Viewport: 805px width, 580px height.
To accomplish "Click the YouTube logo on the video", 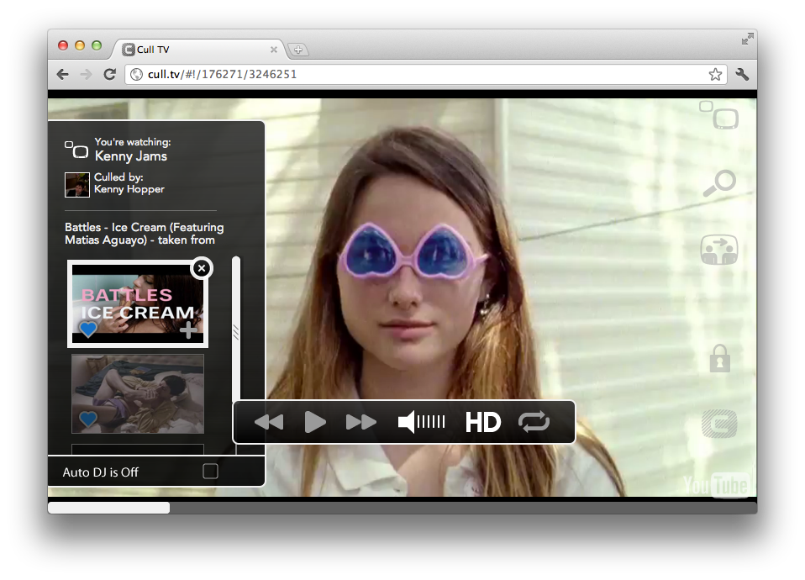I will coord(716,485).
